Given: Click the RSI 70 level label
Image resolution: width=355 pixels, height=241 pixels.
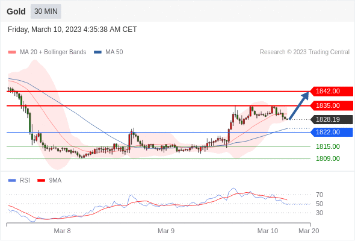Looking at the screenshot, I should [319, 195].
